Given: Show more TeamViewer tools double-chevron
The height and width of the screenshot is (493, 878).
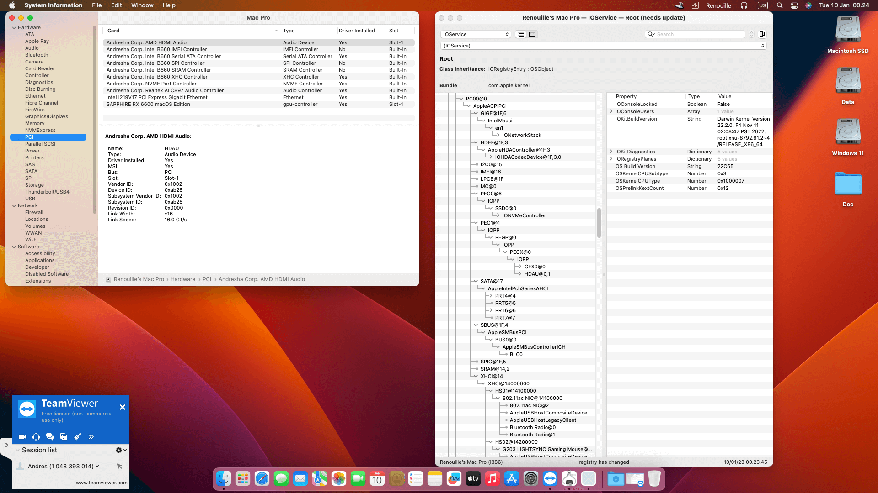Looking at the screenshot, I should [x=91, y=437].
